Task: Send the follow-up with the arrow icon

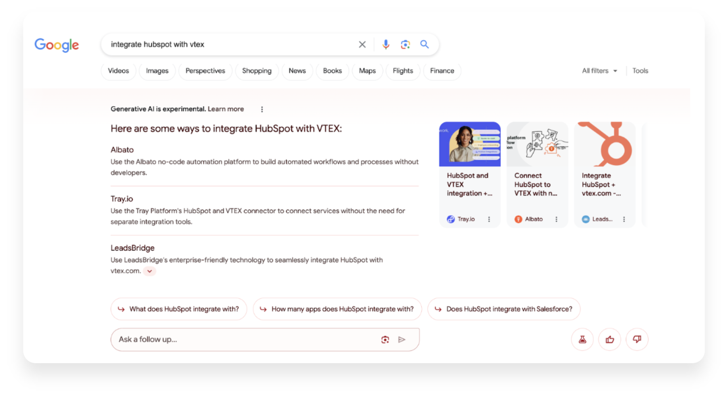Action: pos(402,340)
